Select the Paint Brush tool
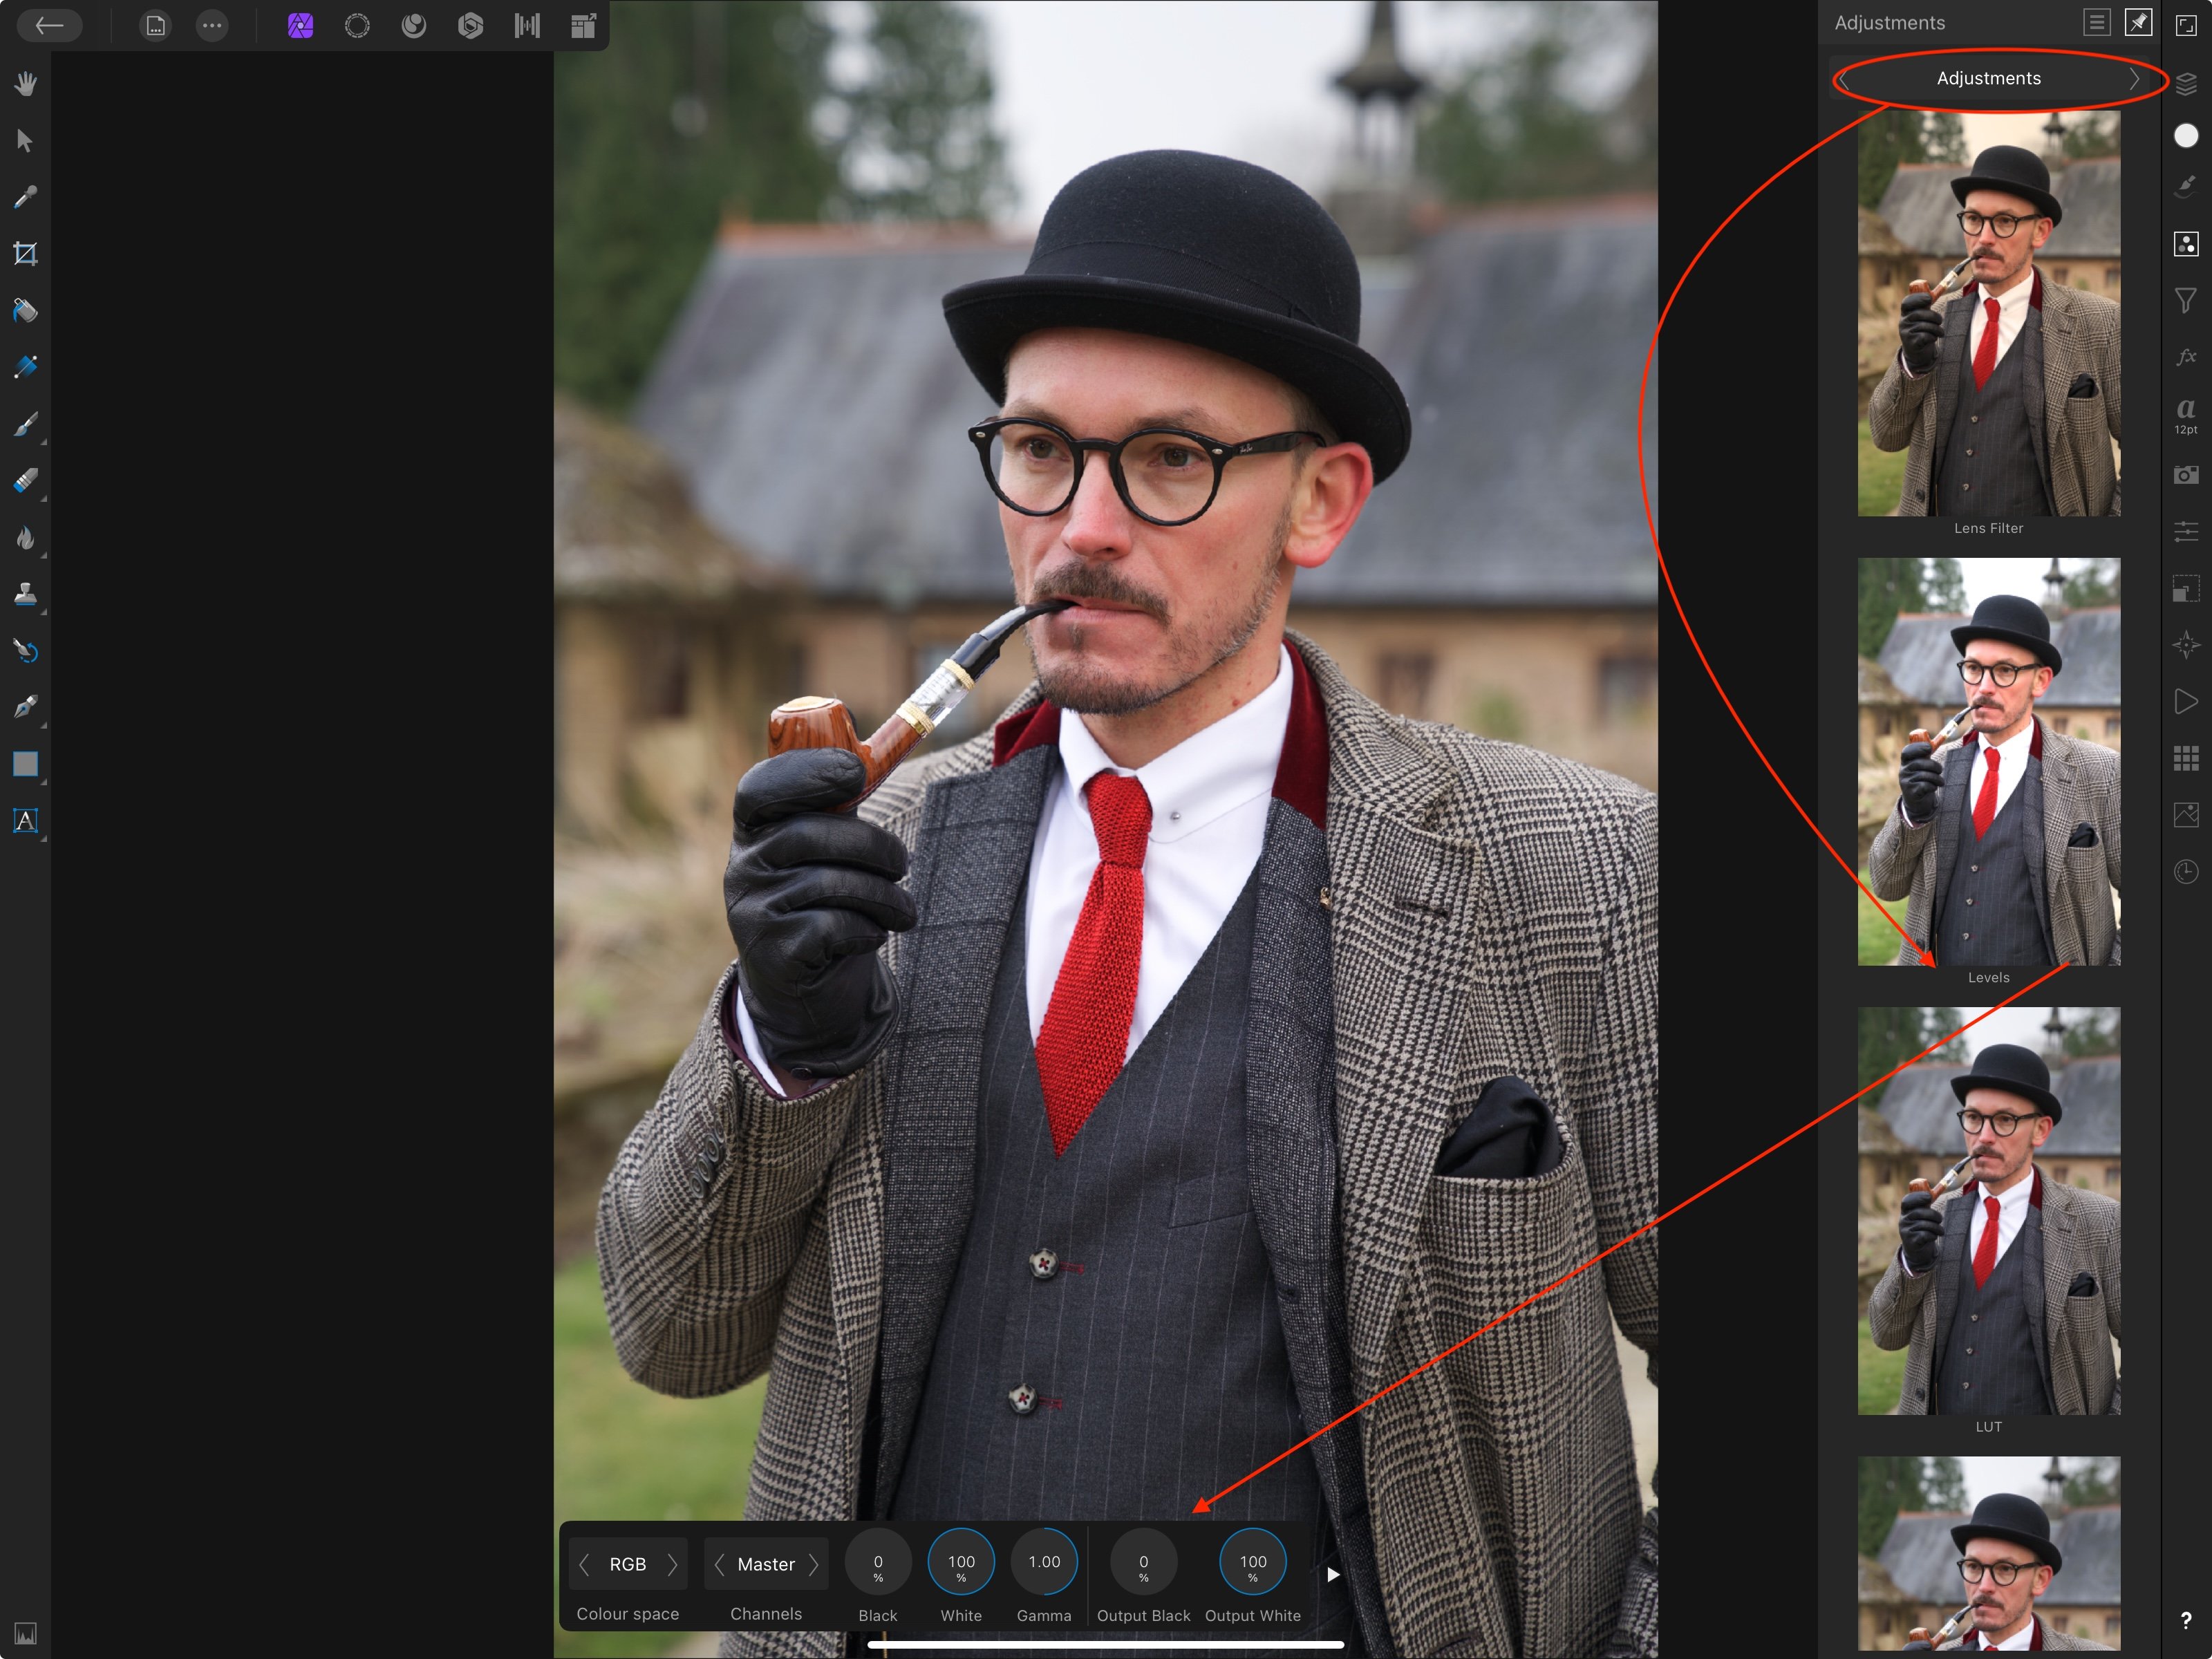This screenshot has height=1659, width=2212. point(26,424)
